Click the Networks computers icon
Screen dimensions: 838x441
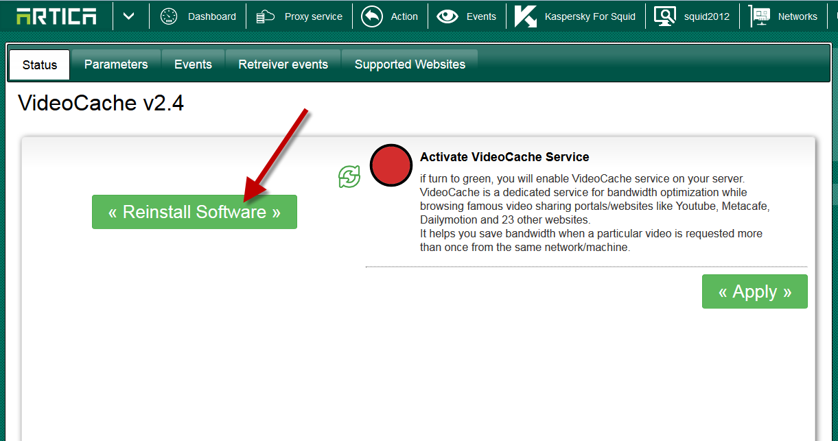pyautogui.click(x=760, y=16)
